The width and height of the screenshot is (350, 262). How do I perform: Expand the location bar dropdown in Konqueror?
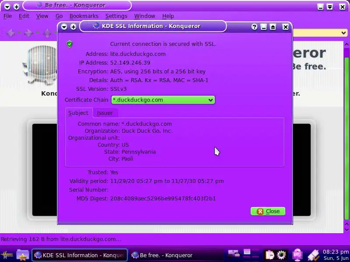point(343,33)
